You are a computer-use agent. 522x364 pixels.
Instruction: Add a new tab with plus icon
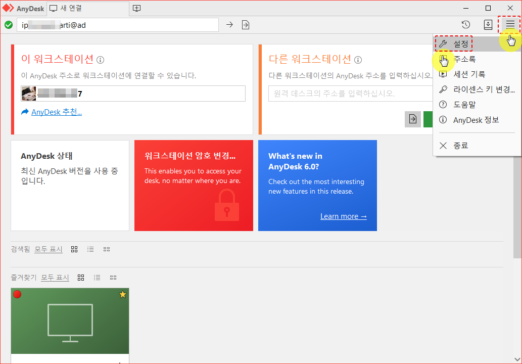(x=136, y=8)
